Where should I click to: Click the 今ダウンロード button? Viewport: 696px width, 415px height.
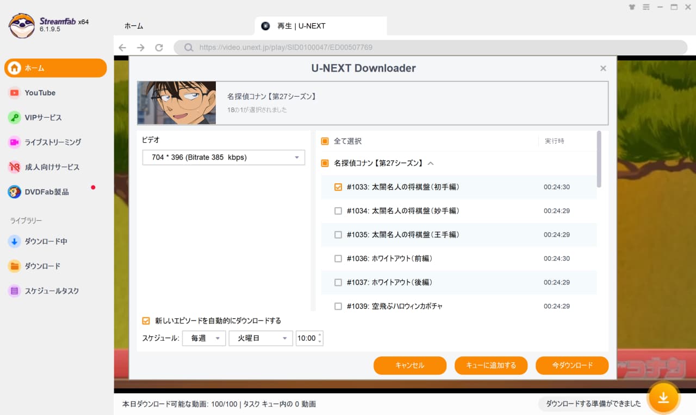572,365
